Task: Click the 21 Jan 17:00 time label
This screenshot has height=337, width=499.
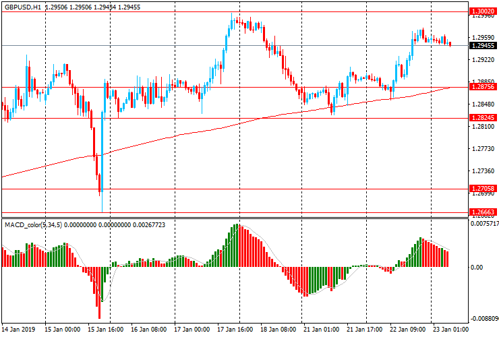Action: point(364,330)
